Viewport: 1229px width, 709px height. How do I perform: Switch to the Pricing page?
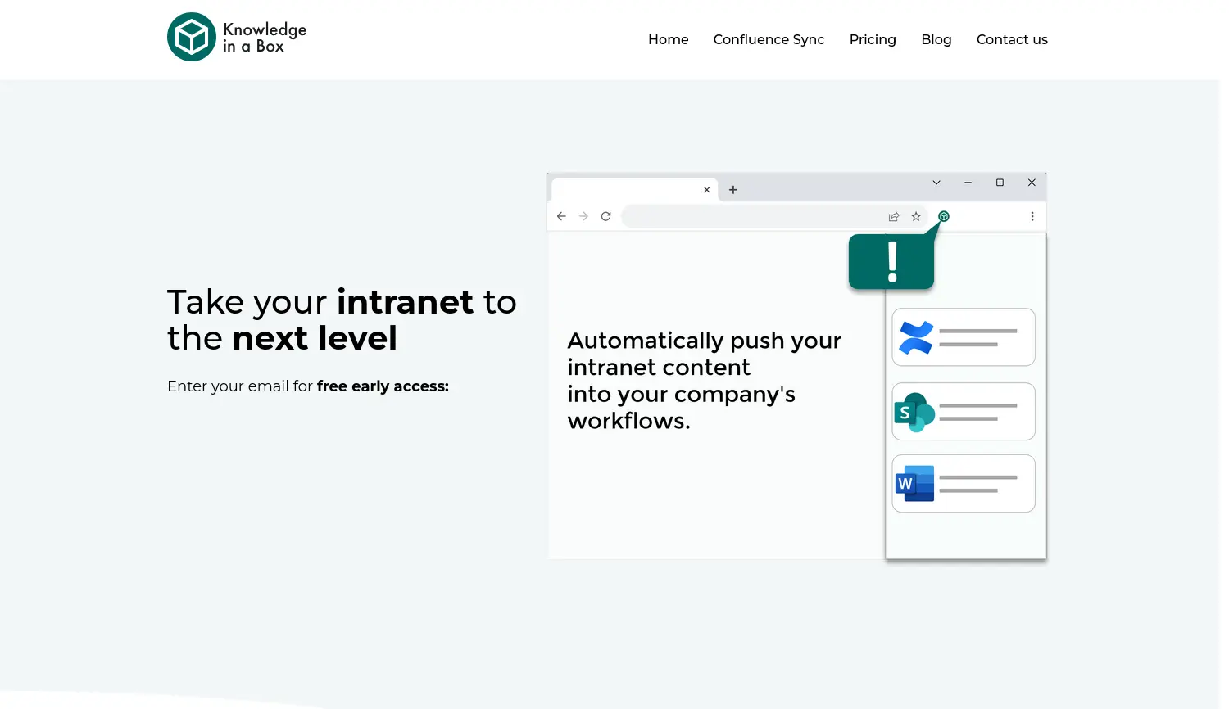[873, 39]
